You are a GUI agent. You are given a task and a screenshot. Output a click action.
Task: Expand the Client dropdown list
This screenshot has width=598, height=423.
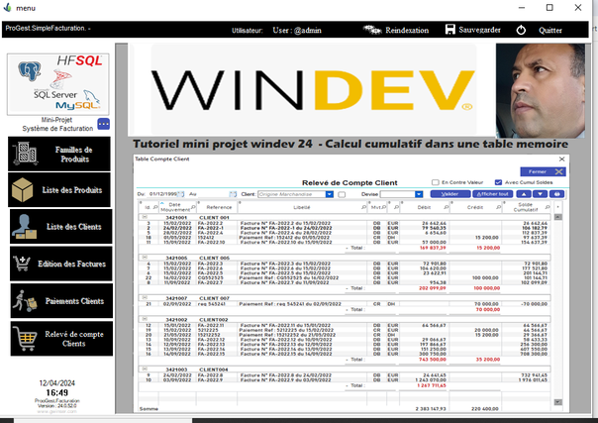coord(329,194)
